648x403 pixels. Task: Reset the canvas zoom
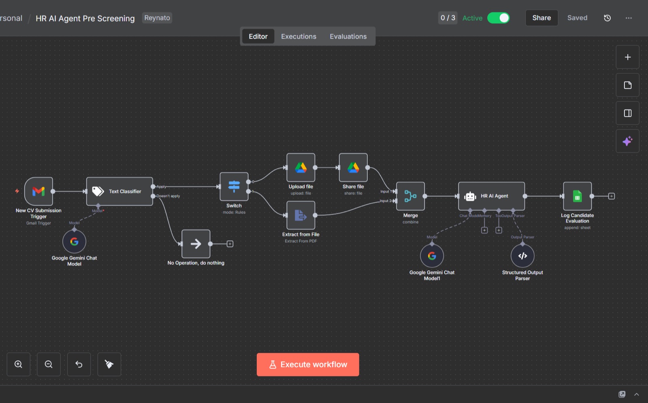79,364
